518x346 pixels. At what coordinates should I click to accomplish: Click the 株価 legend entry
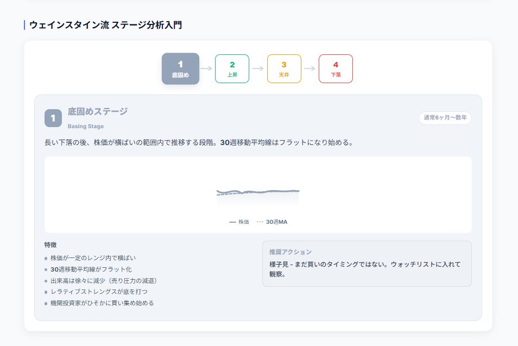click(x=239, y=222)
